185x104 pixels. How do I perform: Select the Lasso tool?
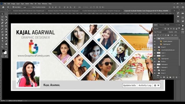(2, 17)
